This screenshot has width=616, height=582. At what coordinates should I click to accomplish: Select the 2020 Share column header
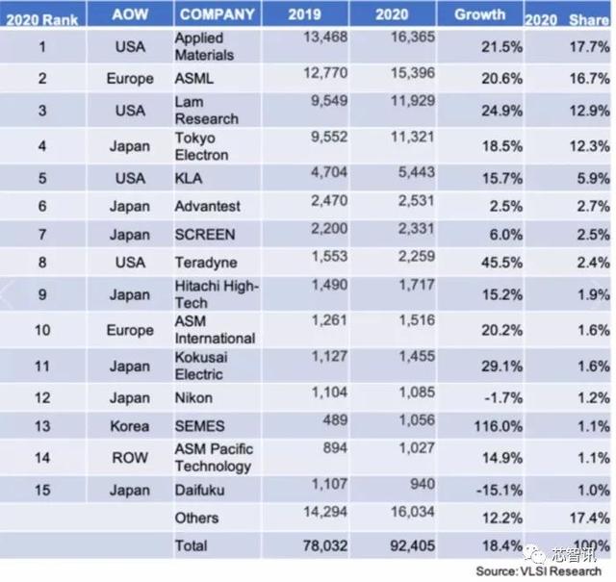[x=568, y=17]
